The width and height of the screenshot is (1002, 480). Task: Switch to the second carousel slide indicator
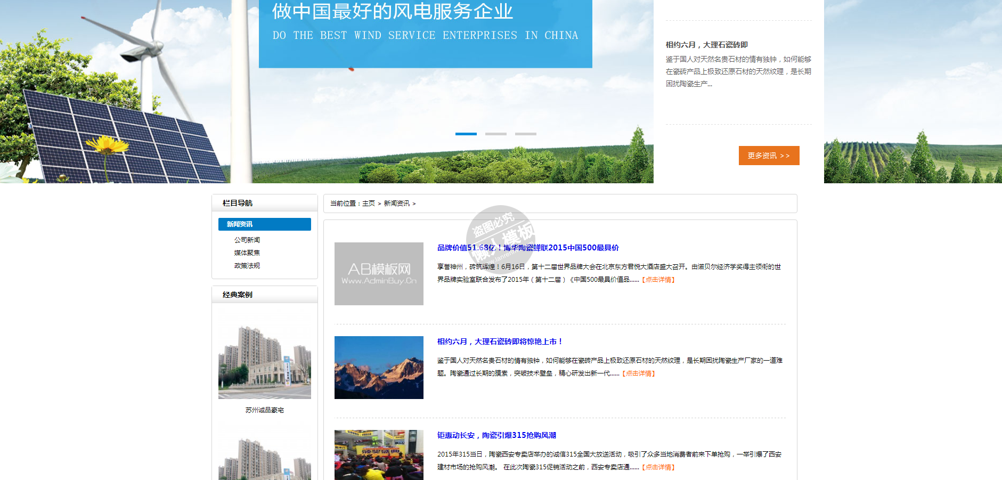coord(495,134)
